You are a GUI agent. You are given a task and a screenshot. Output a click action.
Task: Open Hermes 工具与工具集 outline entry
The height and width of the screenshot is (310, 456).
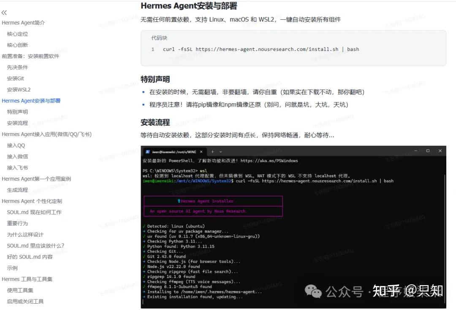pos(27,279)
